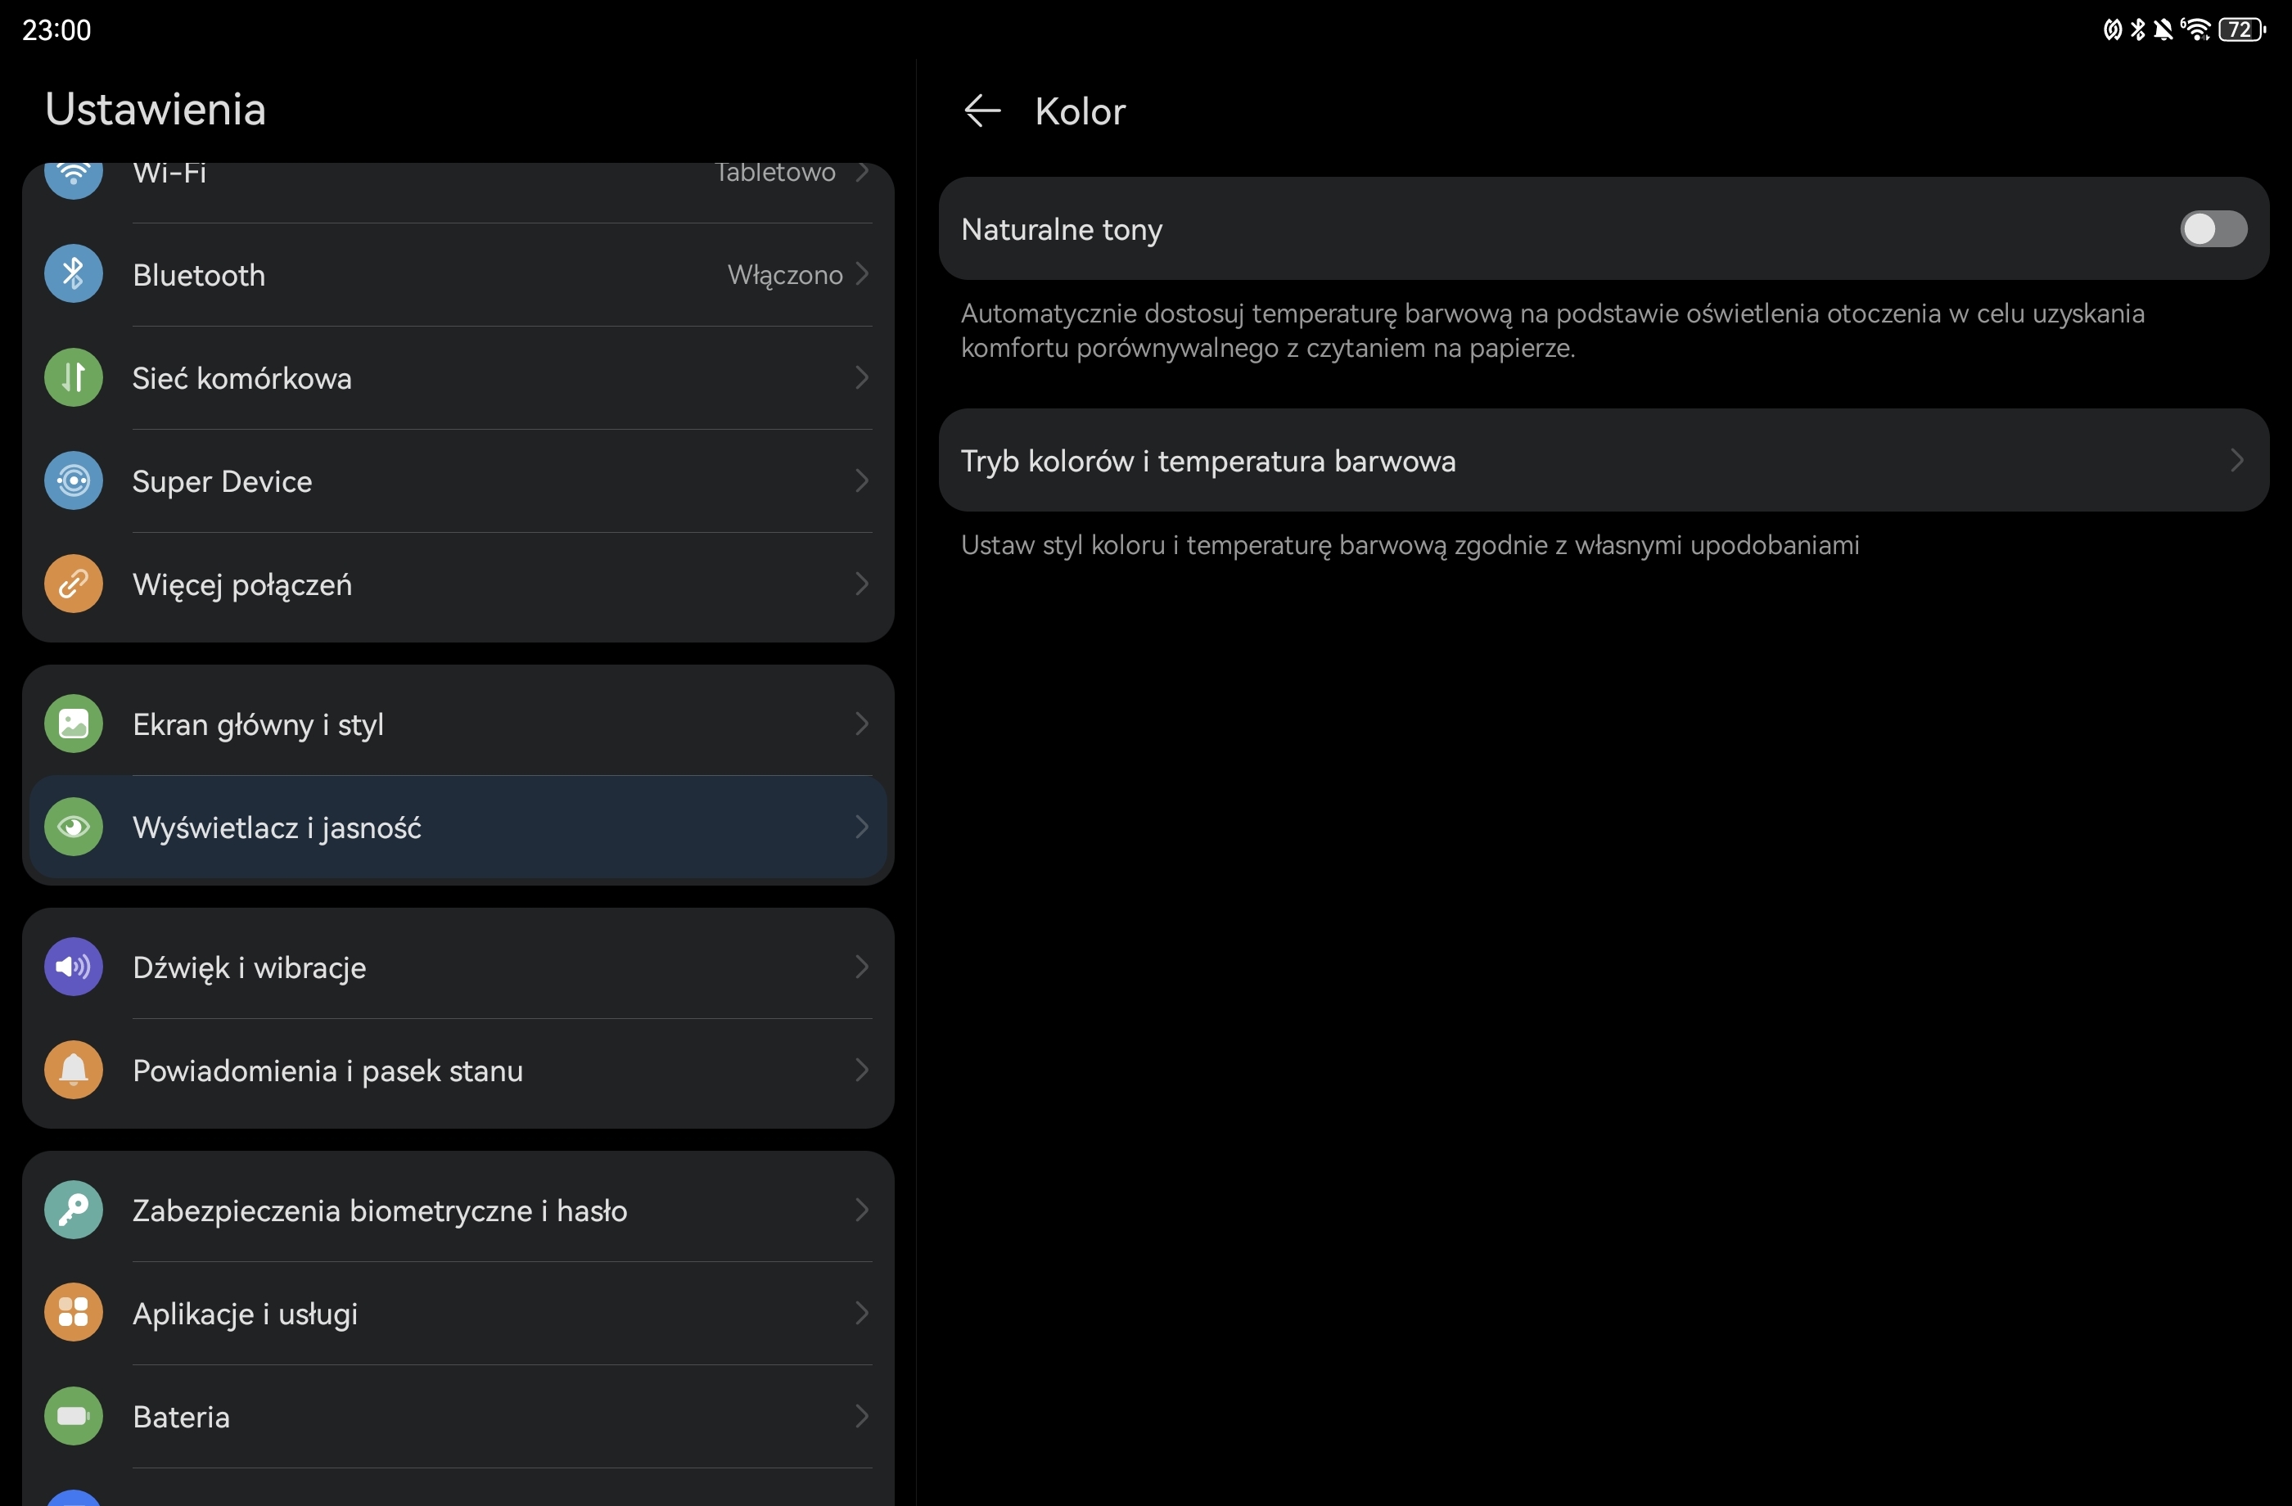Tap the chevron on Ekran główny i styl
The width and height of the screenshot is (2292, 1506).
[x=863, y=724]
